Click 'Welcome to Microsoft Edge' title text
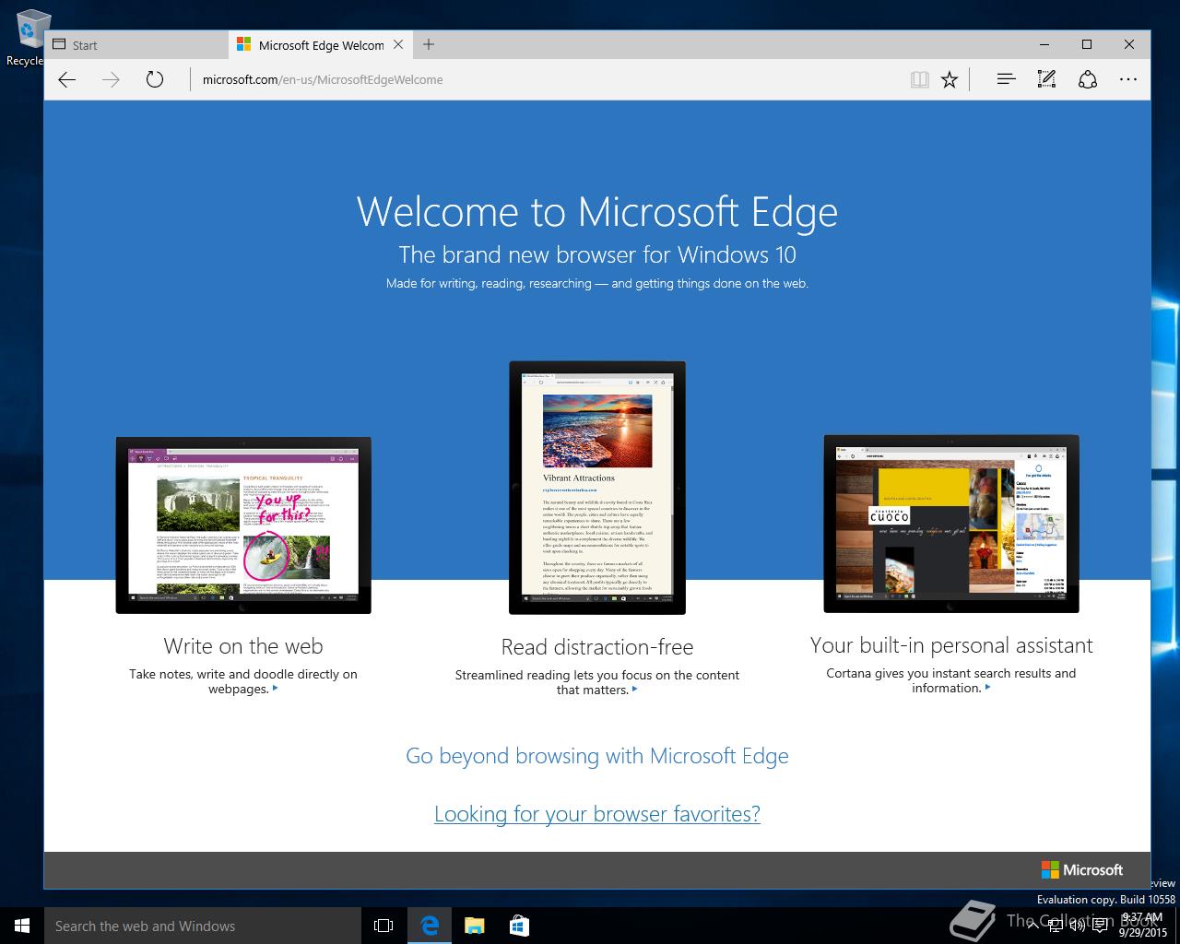This screenshot has height=944, width=1180. (597, 211)
